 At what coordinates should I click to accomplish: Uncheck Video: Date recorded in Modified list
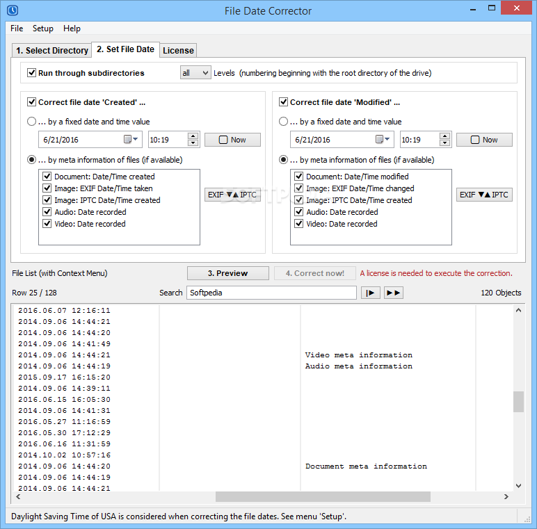click(x=298, y=224)
